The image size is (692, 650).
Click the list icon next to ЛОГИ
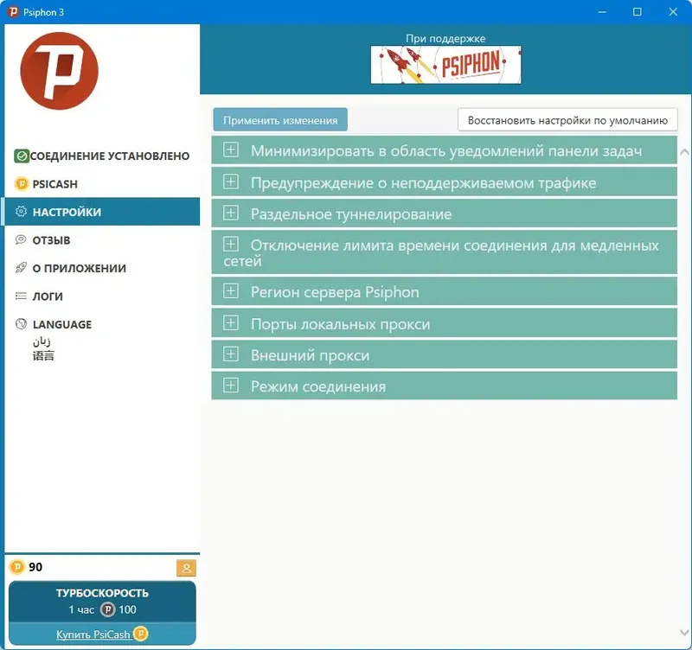point(21,296)
